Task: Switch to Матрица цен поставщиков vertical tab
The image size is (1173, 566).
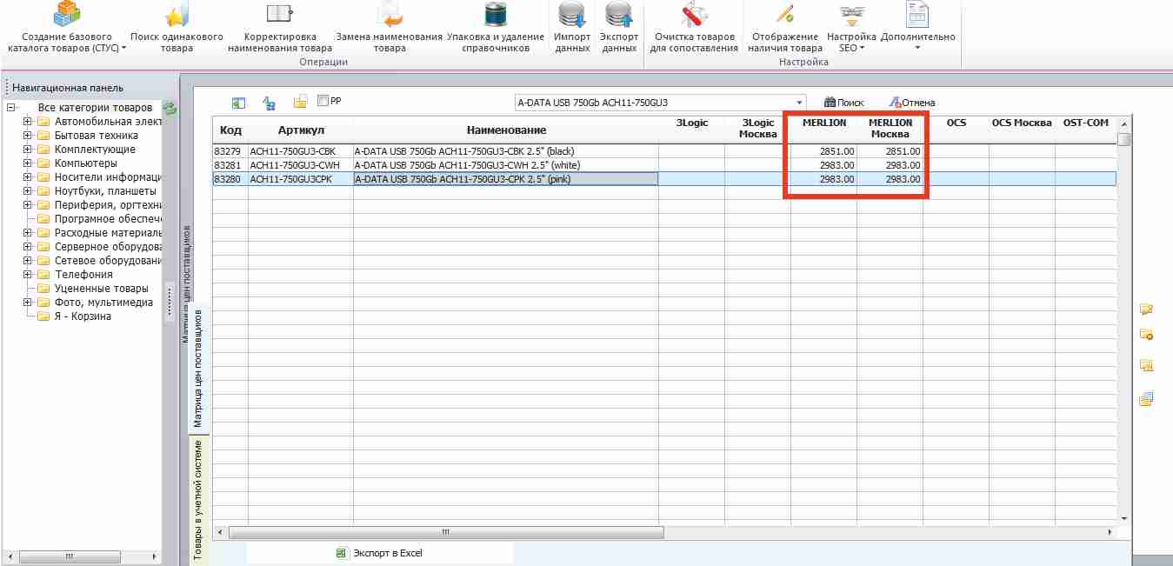Action: click(x=197, y=369)
